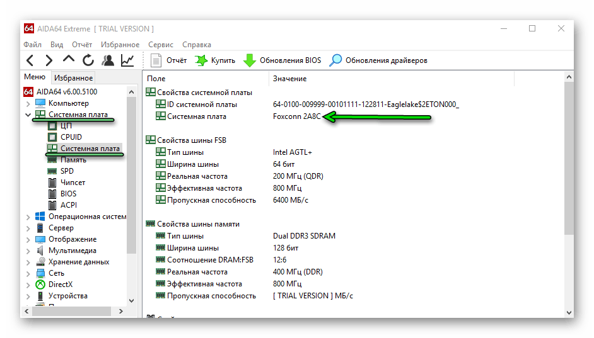Expand the DirectX tree node
Screen dimensions: 594x338
coord(28,285)
